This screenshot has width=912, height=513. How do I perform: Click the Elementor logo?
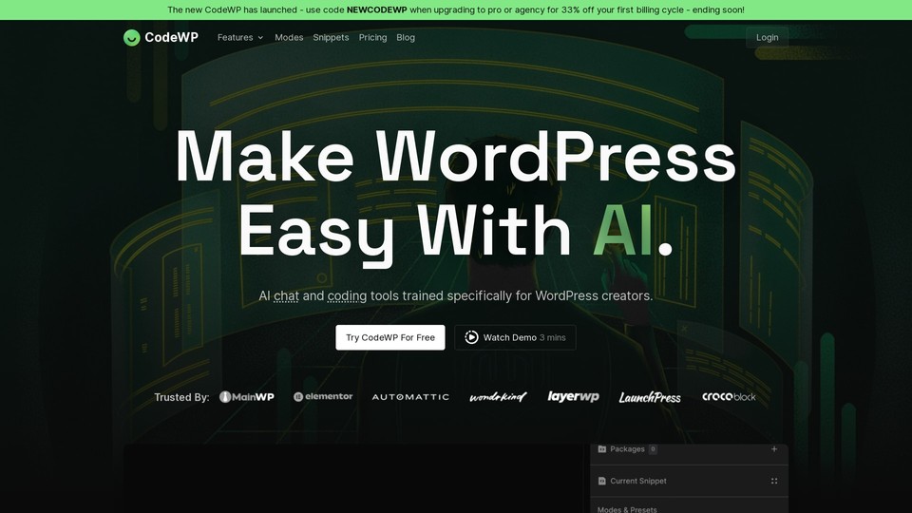pyautogui.click(x=323, y=397)
